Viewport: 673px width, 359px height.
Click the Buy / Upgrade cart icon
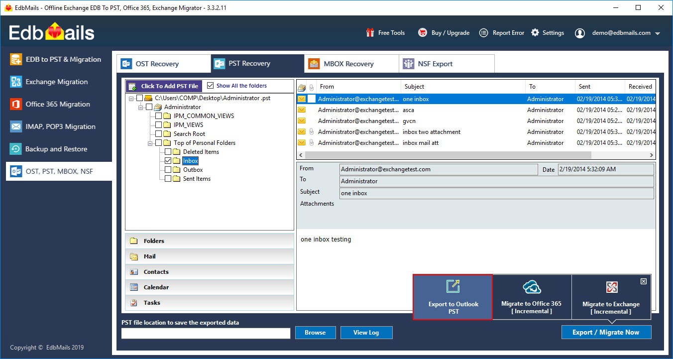click(x=423, y=33)
